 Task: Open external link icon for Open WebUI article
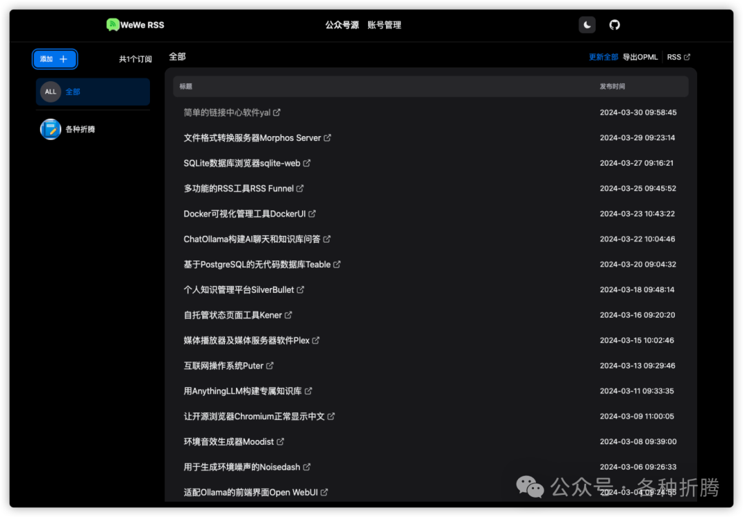point(324,492)
